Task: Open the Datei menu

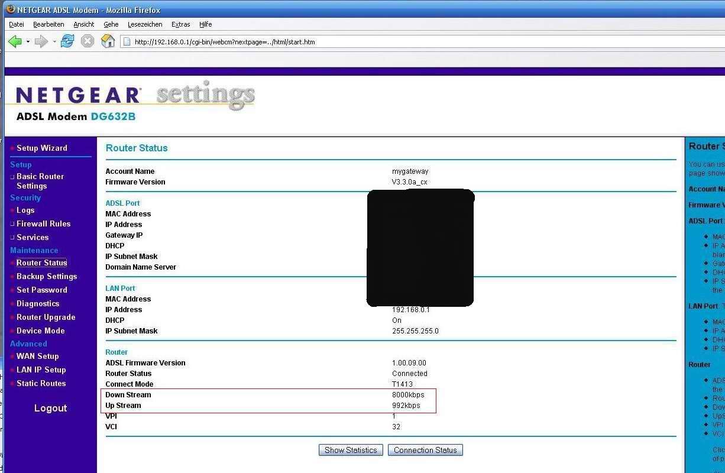Action: 17,24
